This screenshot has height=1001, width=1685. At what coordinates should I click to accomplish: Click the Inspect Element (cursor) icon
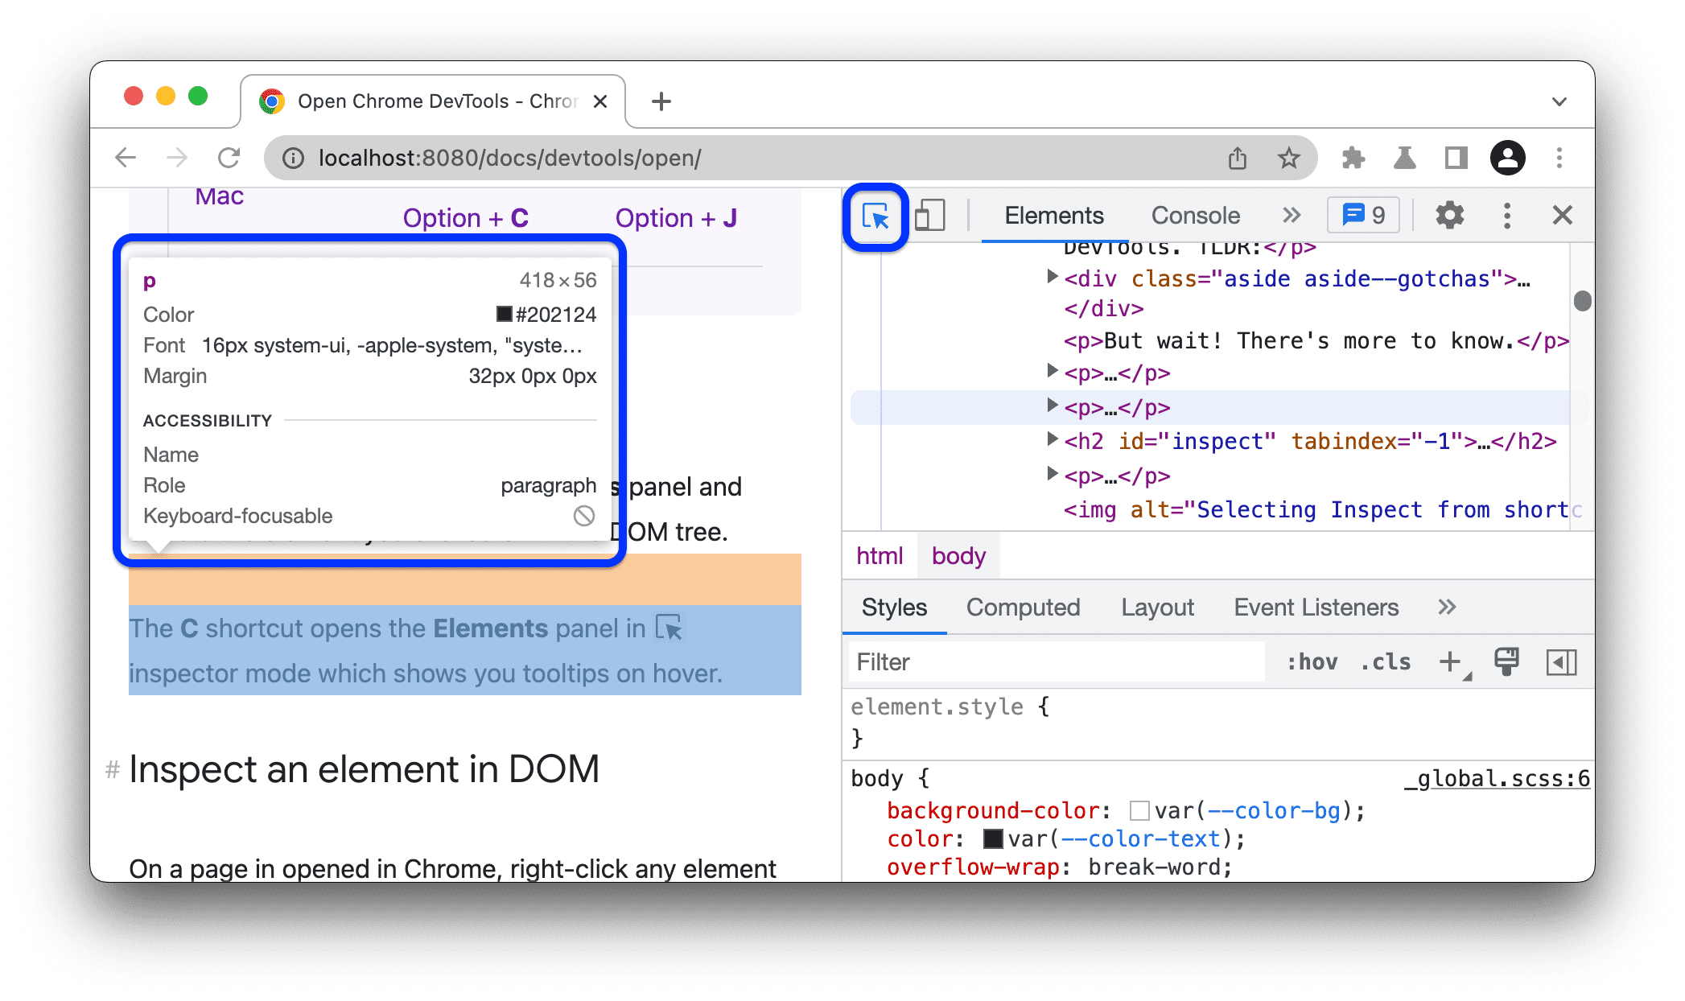(875, 215)
